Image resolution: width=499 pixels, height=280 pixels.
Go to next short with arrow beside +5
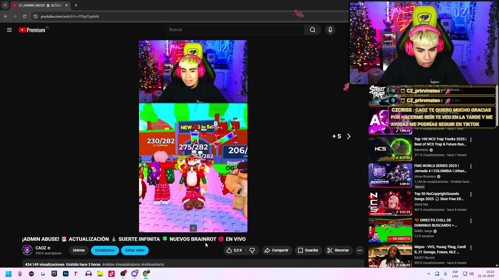(349, 136)
